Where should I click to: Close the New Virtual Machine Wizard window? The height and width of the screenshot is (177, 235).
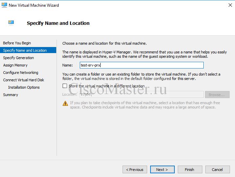coord(230,5)
